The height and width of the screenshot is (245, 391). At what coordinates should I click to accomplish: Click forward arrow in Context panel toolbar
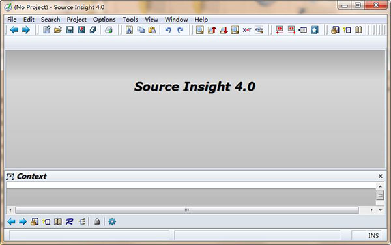(x=23, y=222)
